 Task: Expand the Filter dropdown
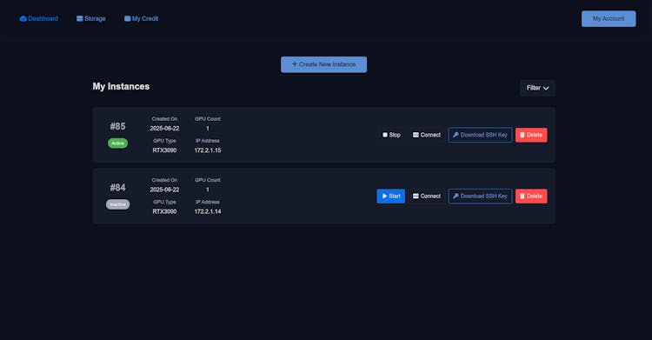[537, 88]
